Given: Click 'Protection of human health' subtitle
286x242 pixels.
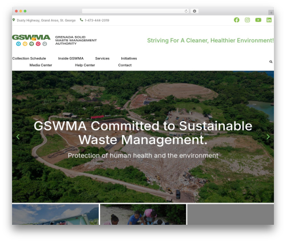Looking at the screenshot, I should pyautogui.click(x=143, y=156).
